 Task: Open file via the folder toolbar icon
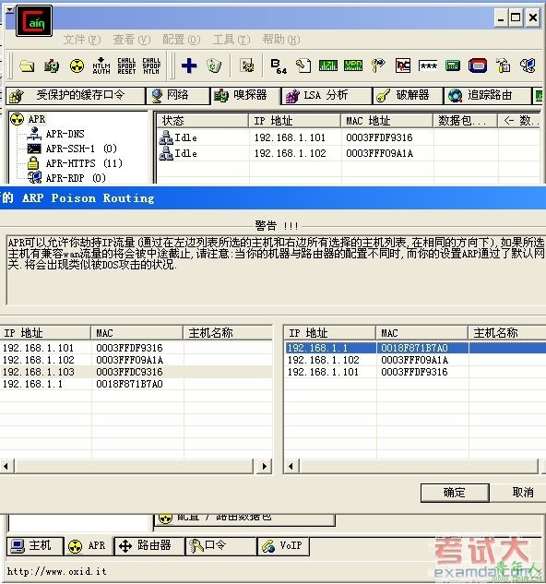coord(27,66)
